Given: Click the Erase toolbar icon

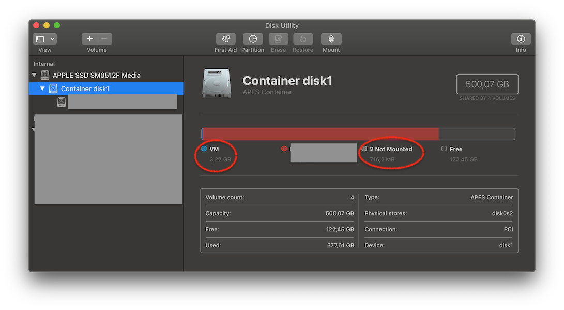Looking at the screenshot, I should (278, 39).
